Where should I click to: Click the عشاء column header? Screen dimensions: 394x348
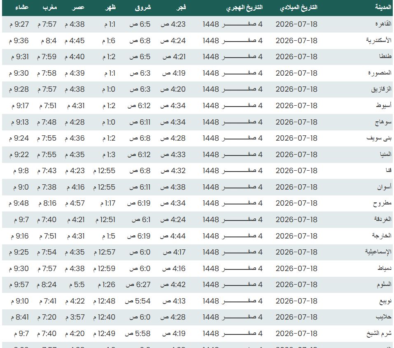(x=22, y=7)
